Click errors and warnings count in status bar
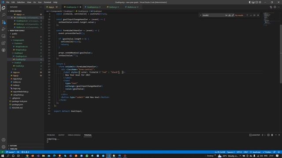Image resolution: width=282 pixels, height=158 pixels. (x=25, y=152)
